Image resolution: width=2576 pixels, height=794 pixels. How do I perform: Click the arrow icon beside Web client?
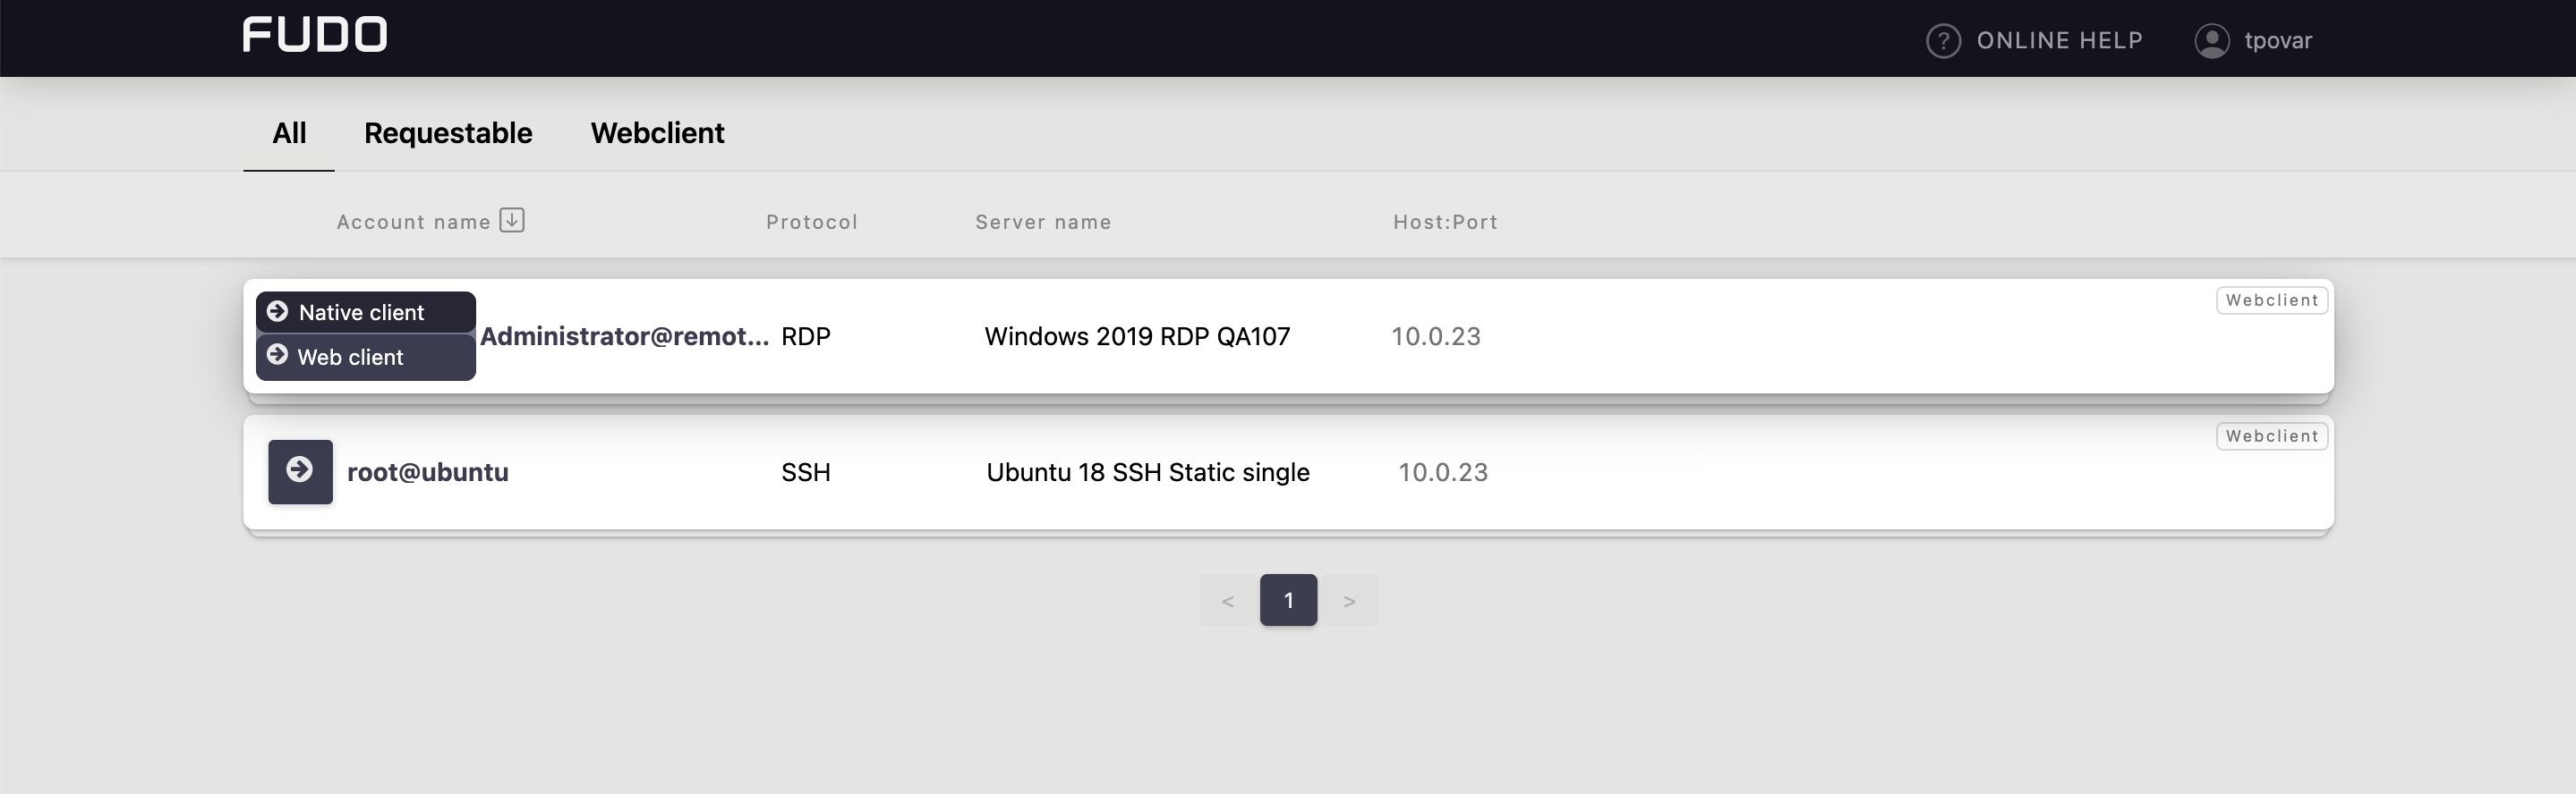pyautogui.click(x=278, y=356)
